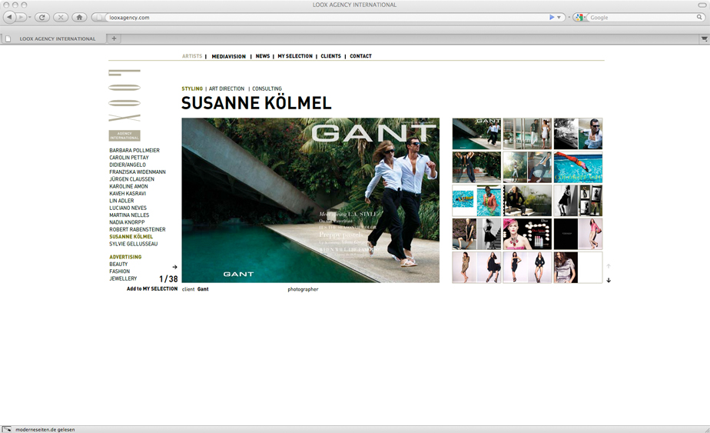Click the browser back arrow button
Viewport: 710px width, 433px height.
[x=10, y=17]
